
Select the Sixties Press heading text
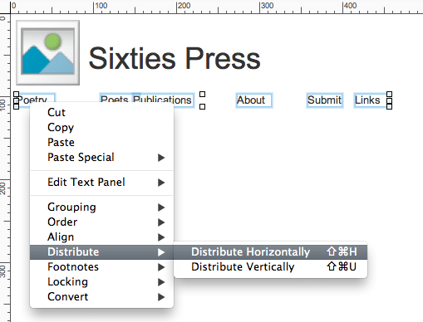pyautogui.click(x=175, y=58)
